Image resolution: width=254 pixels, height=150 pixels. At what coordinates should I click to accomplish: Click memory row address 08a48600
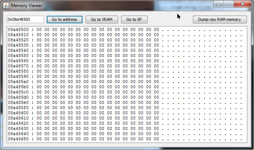click(18, 113)
